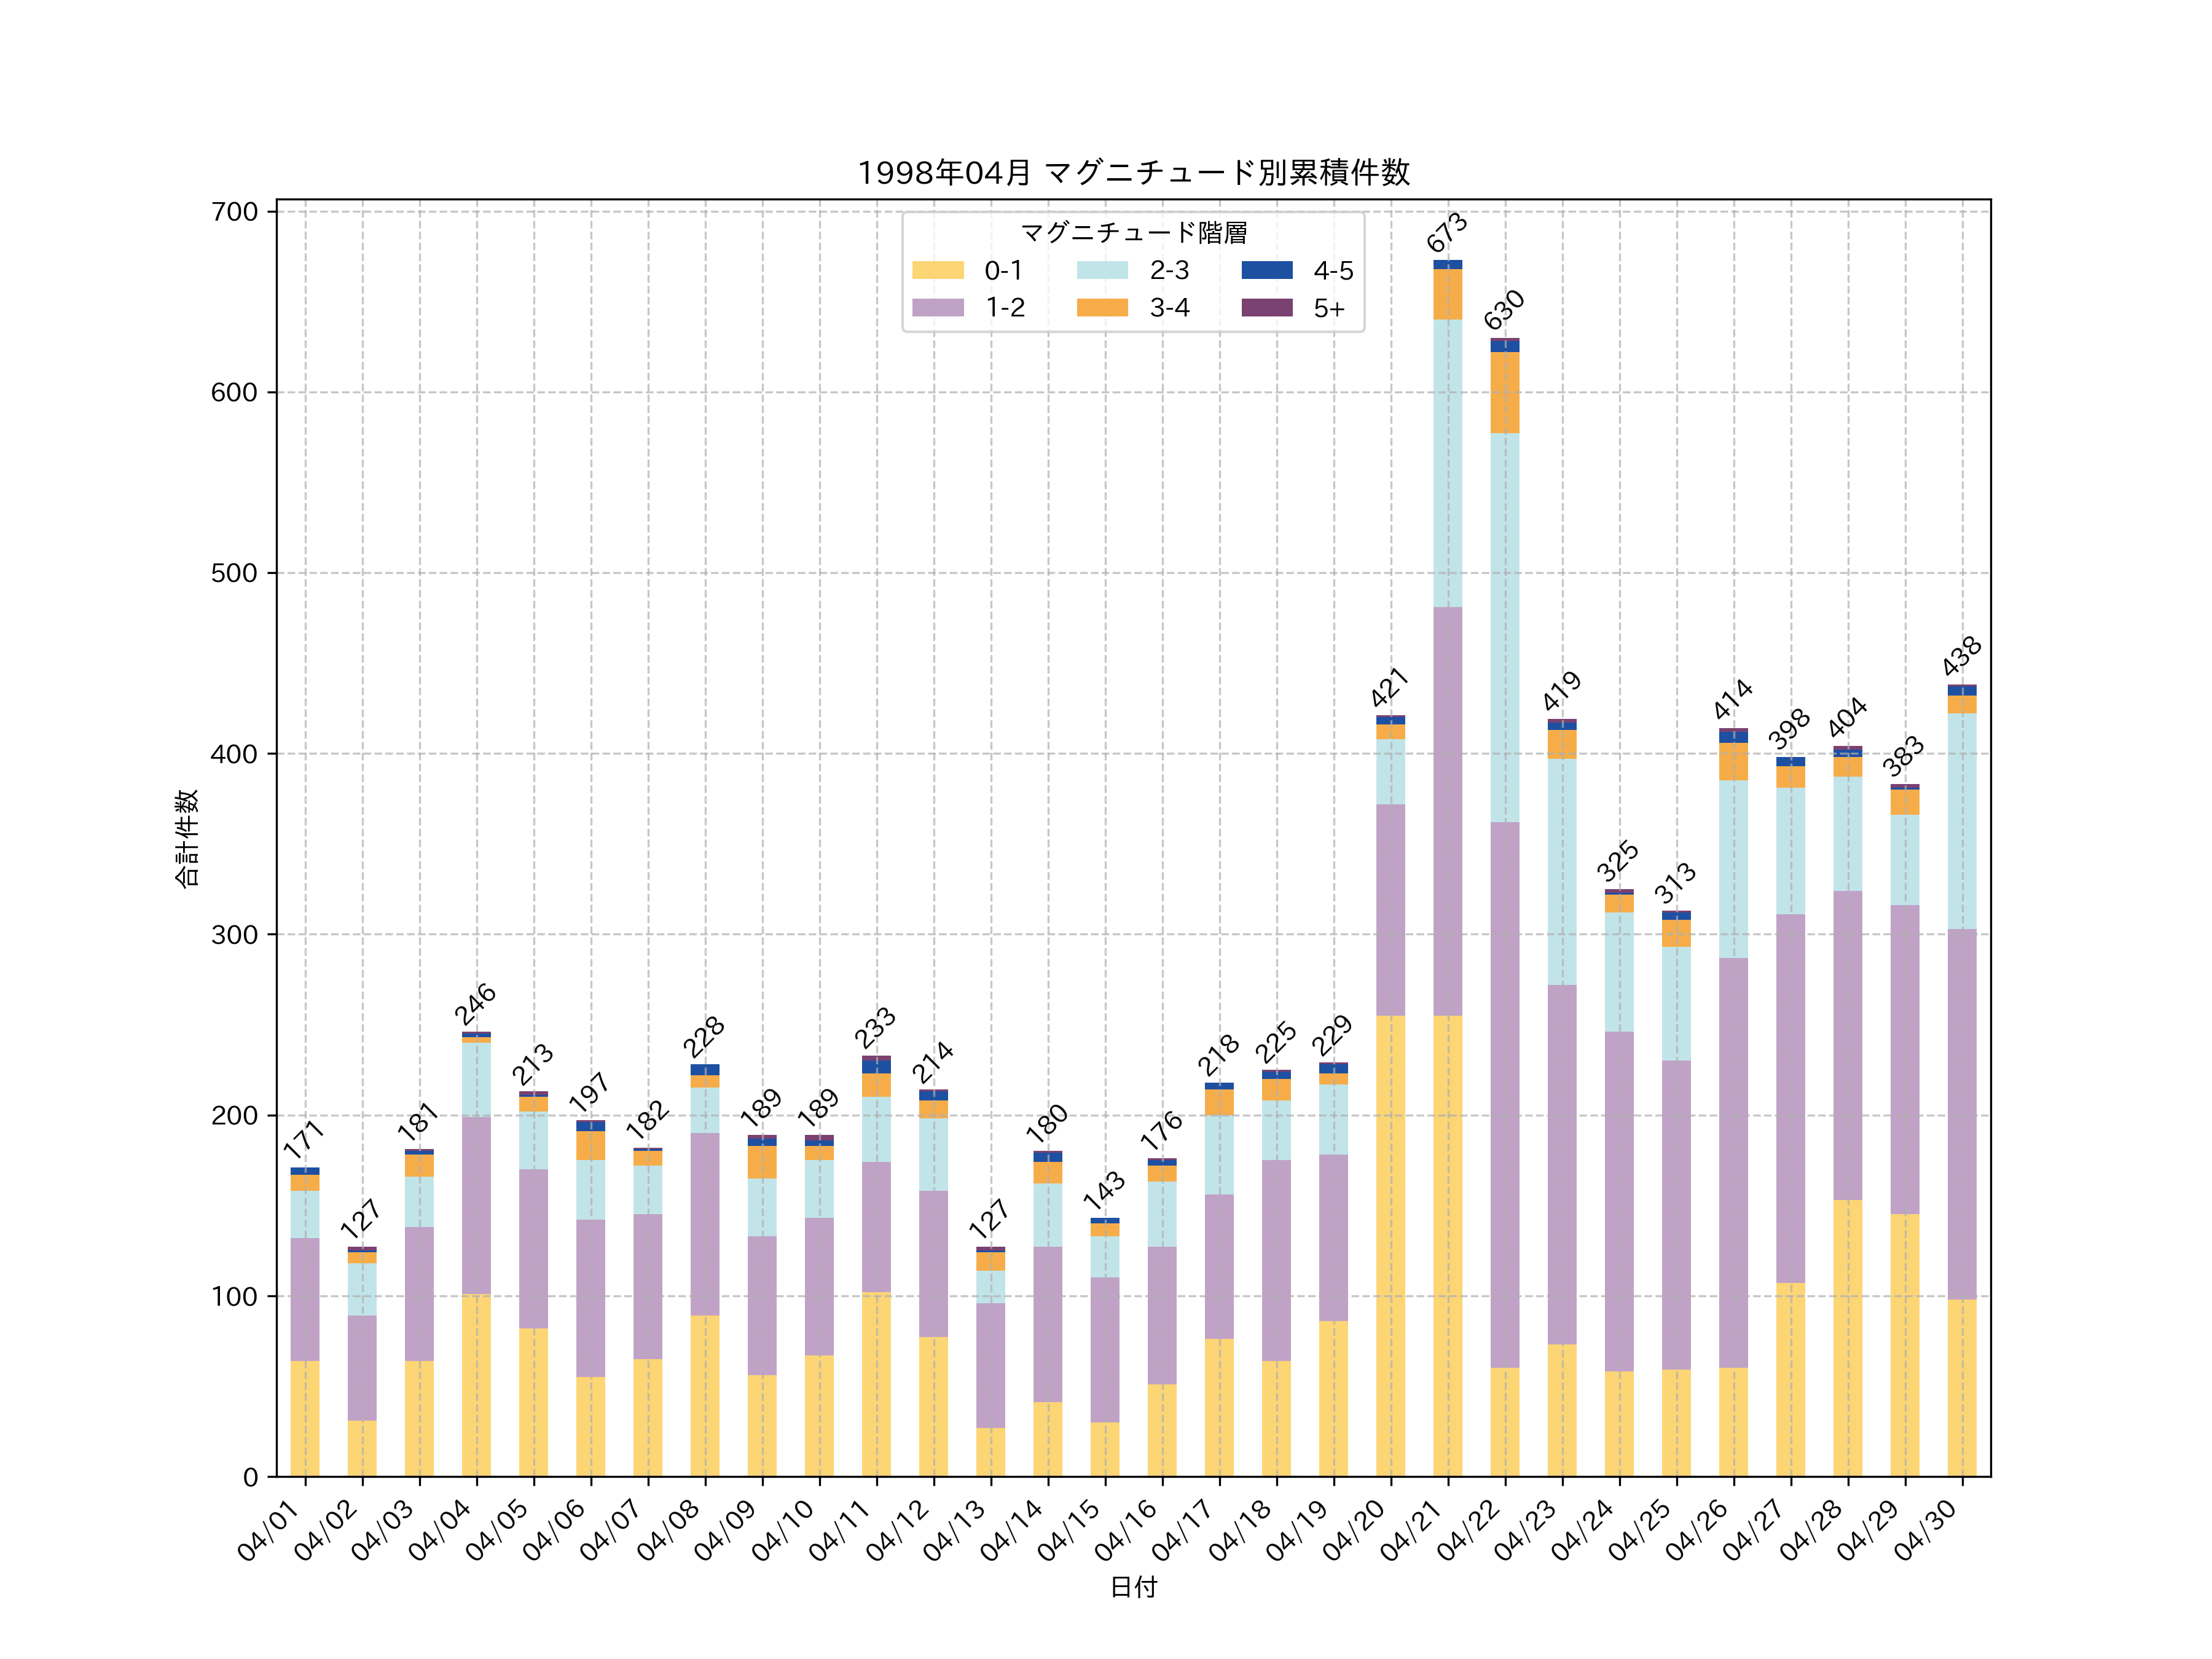Click the 04/01 x-axis date label

(x=268, y=1530)
